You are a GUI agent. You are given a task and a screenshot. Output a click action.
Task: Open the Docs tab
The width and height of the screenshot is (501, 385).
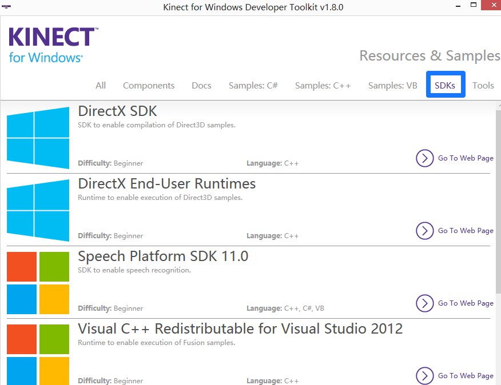[x=201, y=86]
